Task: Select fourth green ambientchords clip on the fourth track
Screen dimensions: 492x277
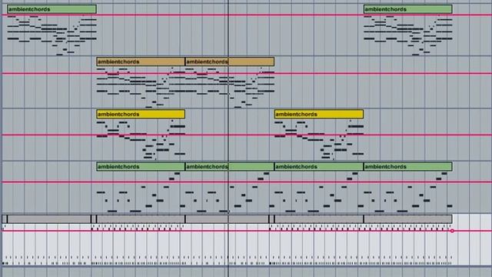Action: click(x=408, y=166)
